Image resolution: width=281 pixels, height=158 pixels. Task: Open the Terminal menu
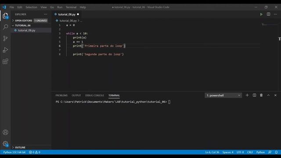[x=71, y=7]
